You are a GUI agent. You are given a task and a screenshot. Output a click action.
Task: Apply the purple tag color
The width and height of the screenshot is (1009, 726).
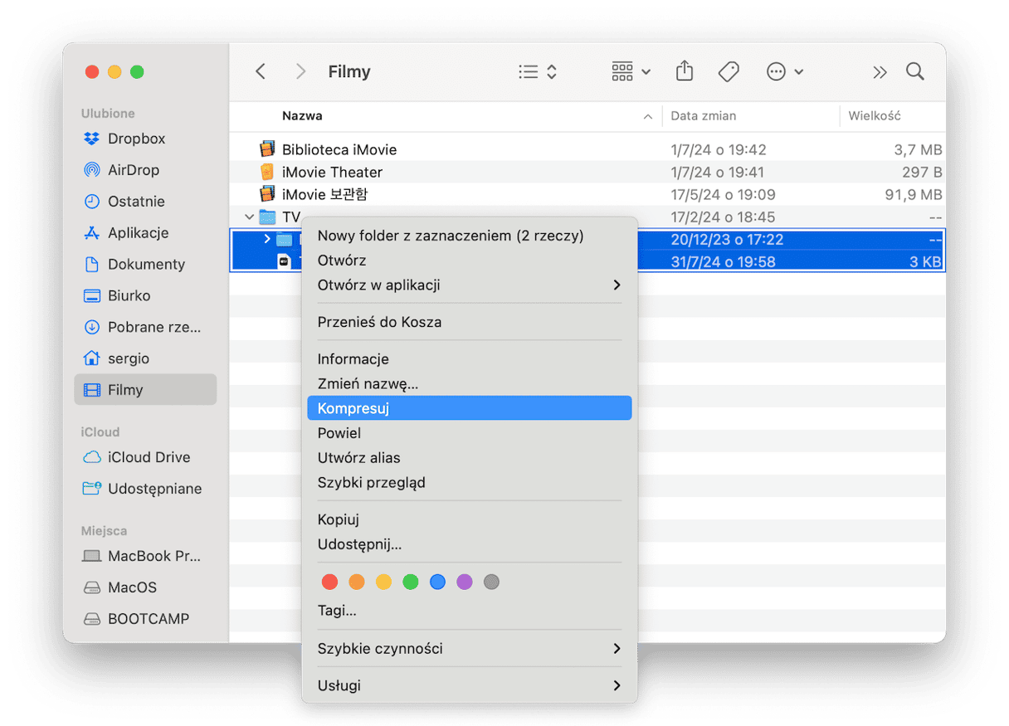[465, 582]
